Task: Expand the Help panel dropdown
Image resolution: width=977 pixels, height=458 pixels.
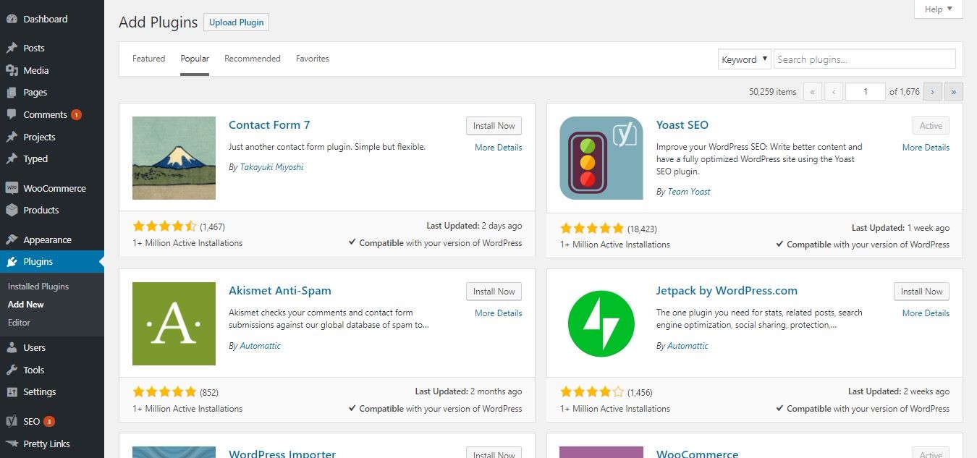Action: click(x=939, y=9)
